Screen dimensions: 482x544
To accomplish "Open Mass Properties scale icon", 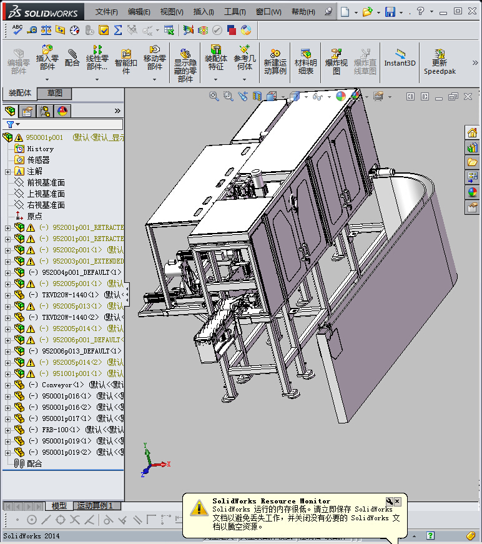I will (x=46, y=30).
